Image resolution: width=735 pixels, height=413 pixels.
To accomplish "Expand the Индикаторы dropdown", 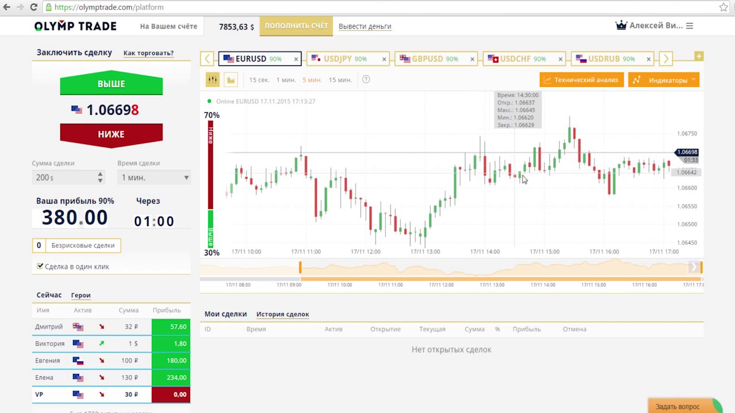I will pyautogui.click(x=664, y=80).
